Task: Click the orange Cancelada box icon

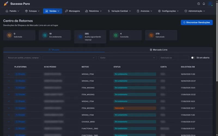Action: tap(151, 35)
